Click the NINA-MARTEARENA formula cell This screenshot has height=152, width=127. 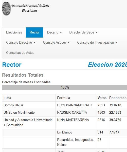coord(76,123)
